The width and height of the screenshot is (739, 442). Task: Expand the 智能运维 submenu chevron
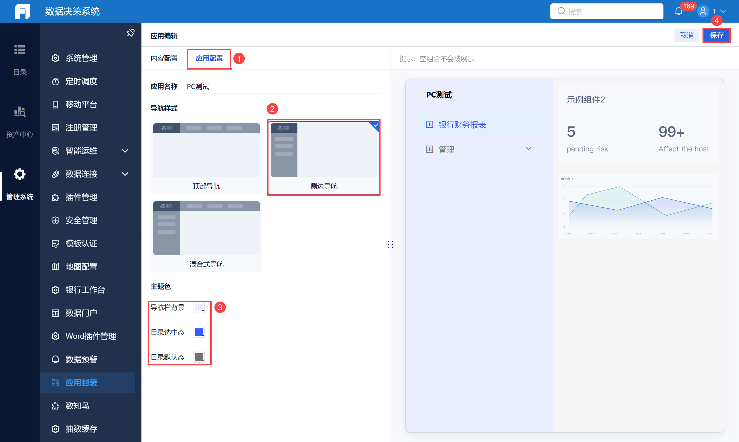pos(125,151)
